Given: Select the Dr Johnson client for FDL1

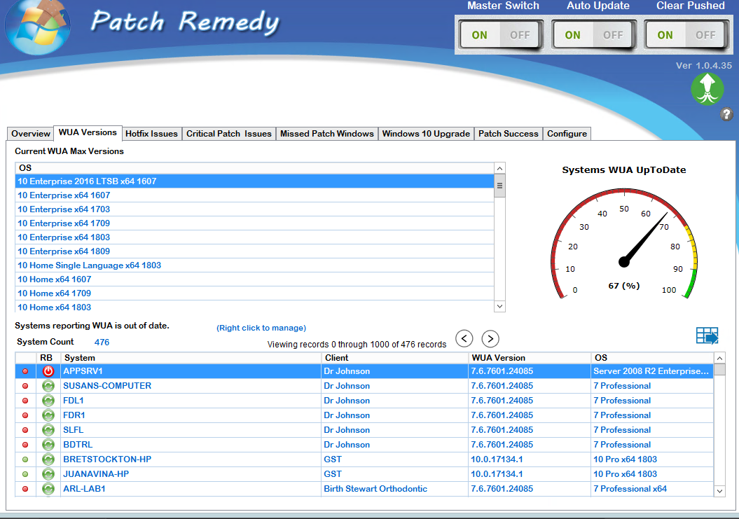Looking at the screenshot, I should pyautogui.click(x=346, y=401).
